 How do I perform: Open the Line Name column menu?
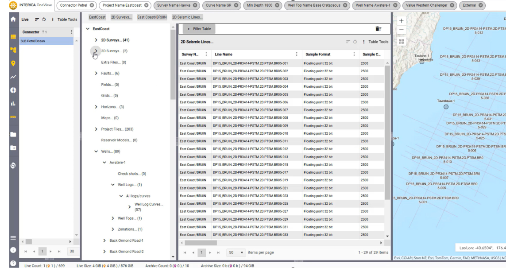296,54
